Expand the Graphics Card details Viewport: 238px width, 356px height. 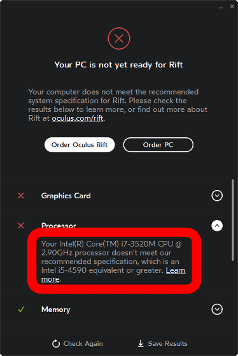tap(217, 196)
